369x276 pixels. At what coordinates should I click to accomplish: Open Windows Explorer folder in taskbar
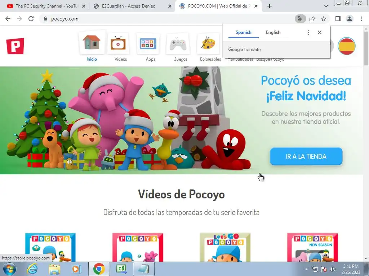point(54,269)
